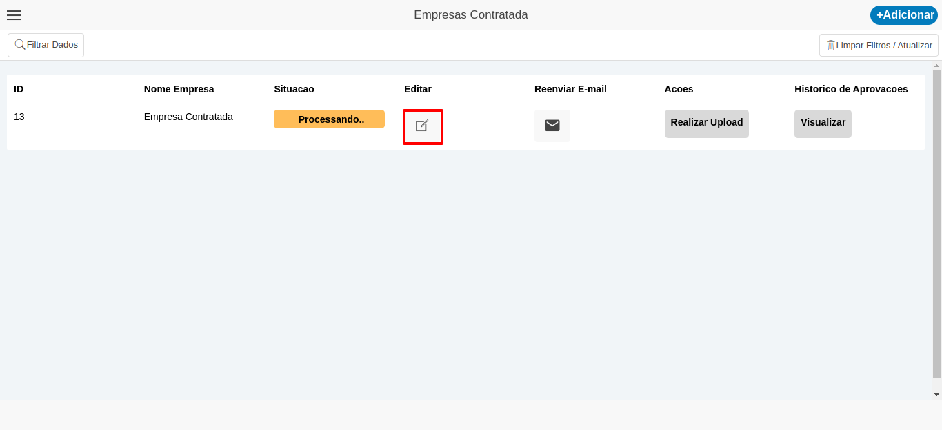Click the ID cell showing 13

click(19, 117)
